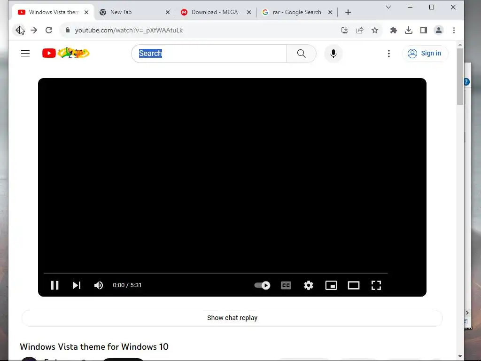Open the Chrome profile avatar

tap(439, 30)
